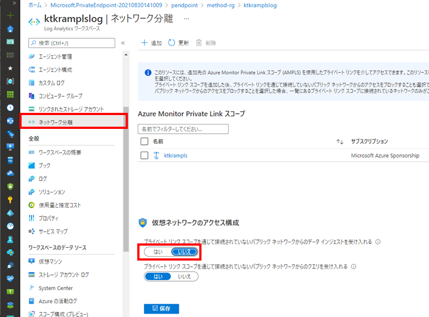Click ホーム breadcrumb link
This screenshot has width=429, height=317.
[x=35, y=5]
